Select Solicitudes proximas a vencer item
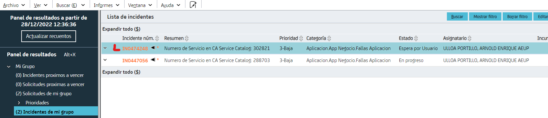The image size is (548, 118). (50, 84)
